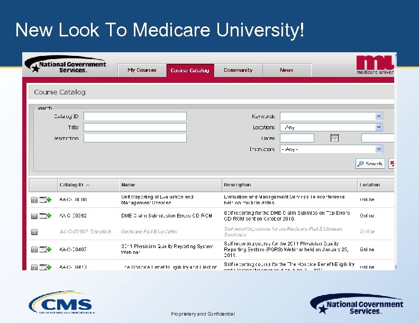Image resolution: width=419 pixels, height=323 pixels.
Task: Click the Catalog ID search field
Action: (x=135, y=117)
